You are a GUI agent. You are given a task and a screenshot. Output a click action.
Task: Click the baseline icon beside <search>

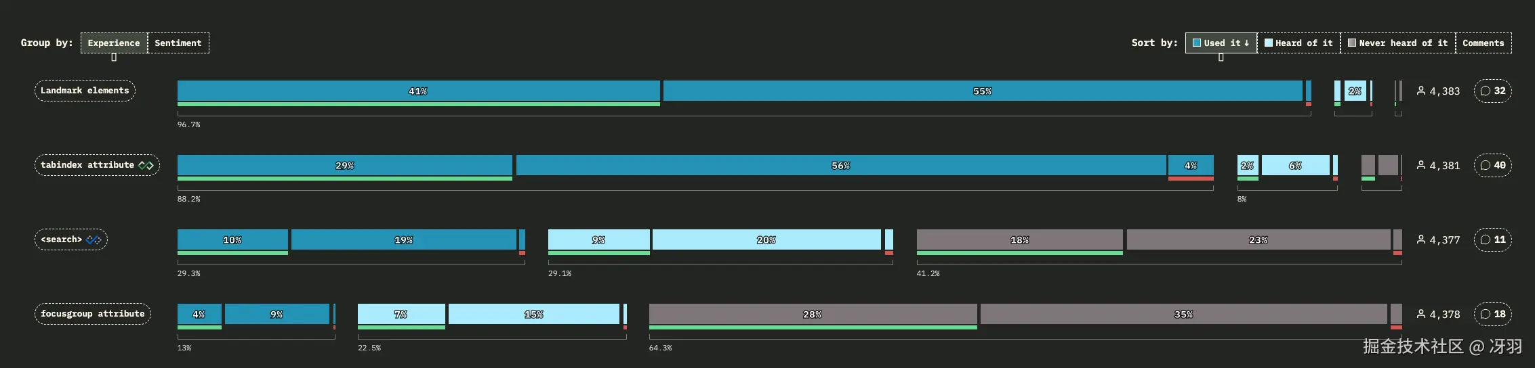click(94, 239)
